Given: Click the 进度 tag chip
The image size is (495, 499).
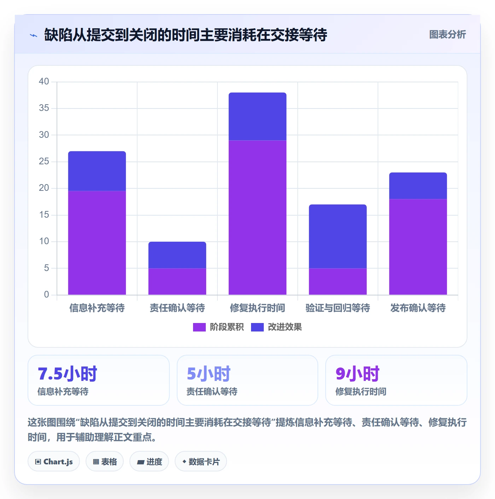Looking at the screenshot, I should 149,462.
